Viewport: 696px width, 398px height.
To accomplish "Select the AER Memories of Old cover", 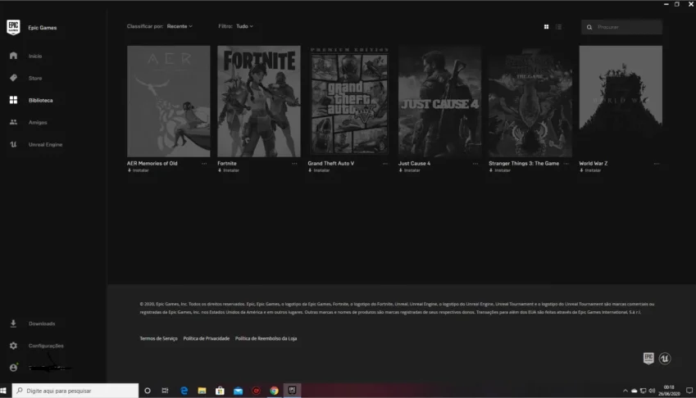I will click(x=169, y=101).
